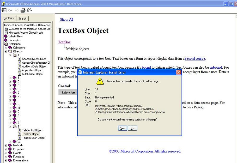Expand the Functions tree node

pos(6,157)
